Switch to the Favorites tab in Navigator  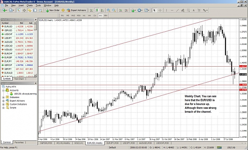[x=19, y=142]
